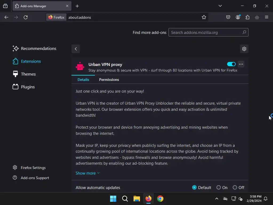Switch to the Details tab
This screenshot has height=205, width=273.
point(83,80)
